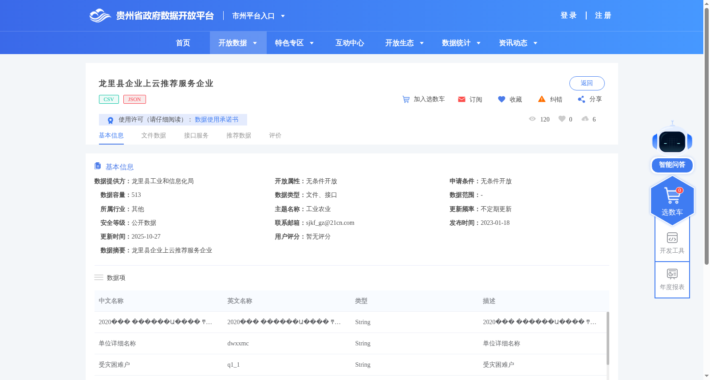The width and height of the screenshot is (710, 380).
Task: Click the 基本信息 section document icon
Action: click(x=98, y=166)
